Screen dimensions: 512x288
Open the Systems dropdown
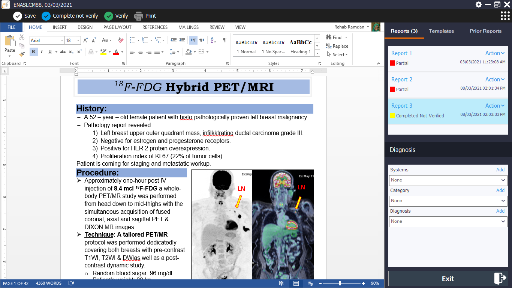[x=448, y=180]
